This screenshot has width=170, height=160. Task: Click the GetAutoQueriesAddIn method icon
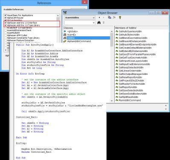[x=117, y=31]
